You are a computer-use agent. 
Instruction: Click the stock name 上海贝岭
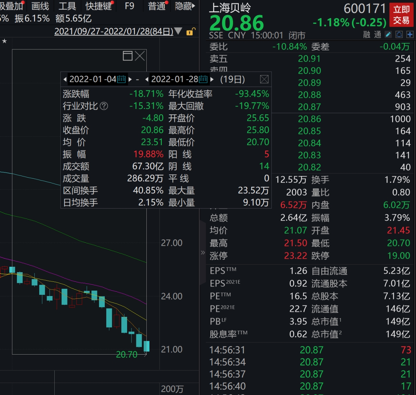230,8
